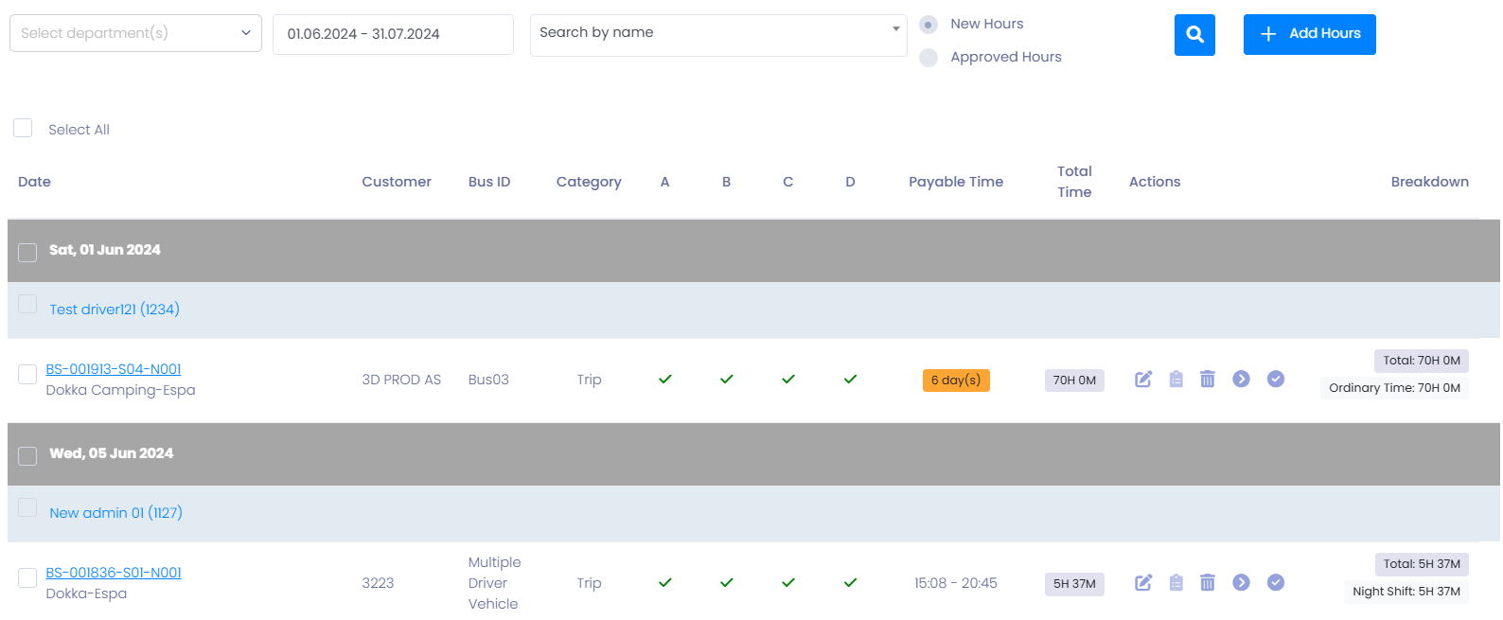This screenshot has width=1503, height=620.
Task: Click the orange 6 day(s) badge
Action: pos(956,381)
